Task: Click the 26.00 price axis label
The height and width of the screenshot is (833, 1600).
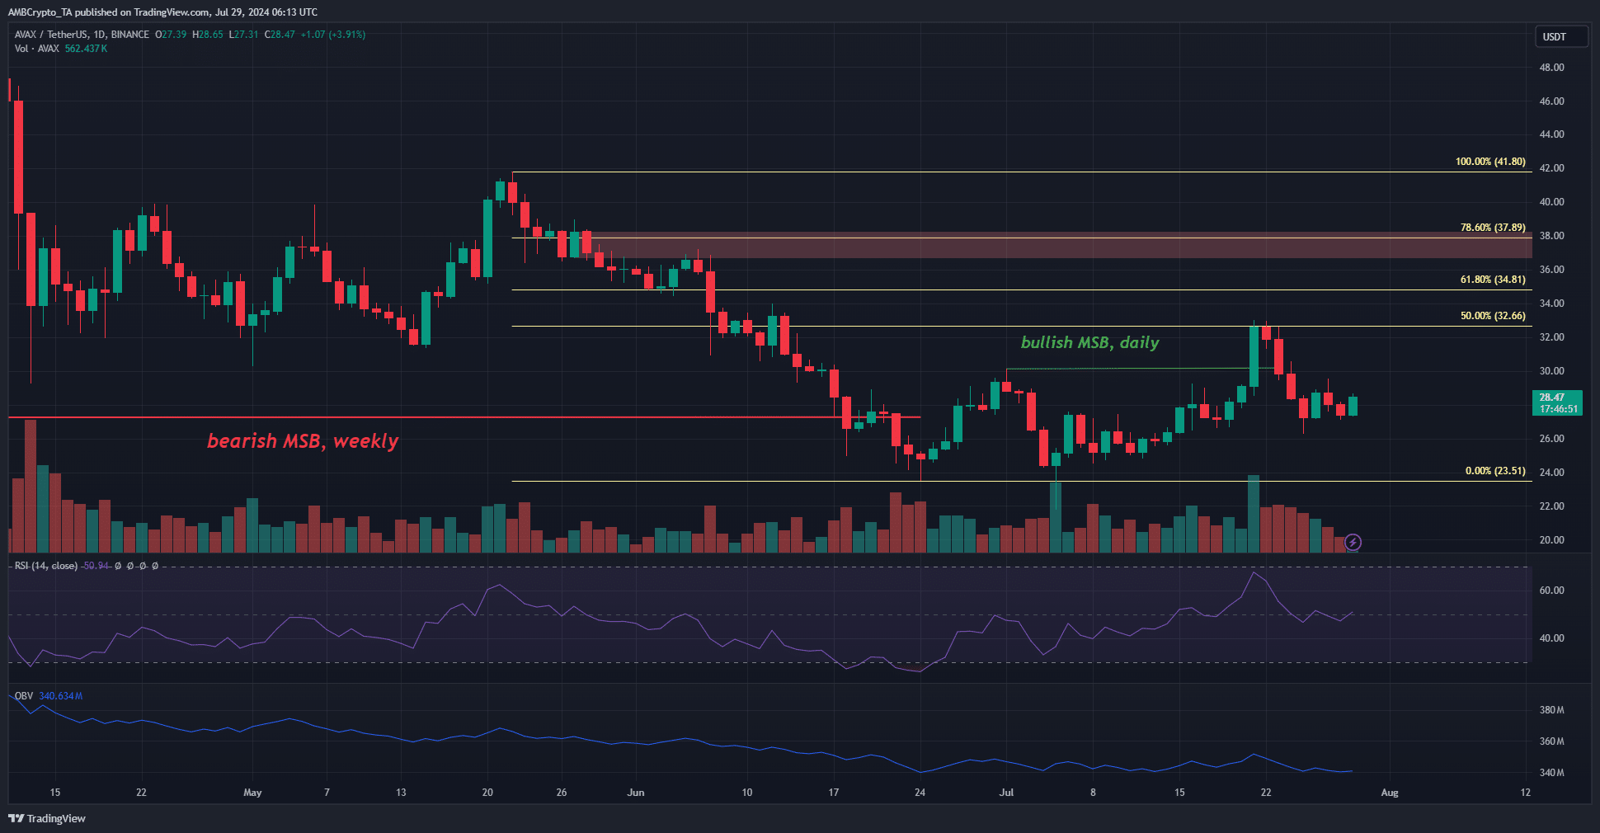Action: pyautogui.click(x=1551, y=439)
